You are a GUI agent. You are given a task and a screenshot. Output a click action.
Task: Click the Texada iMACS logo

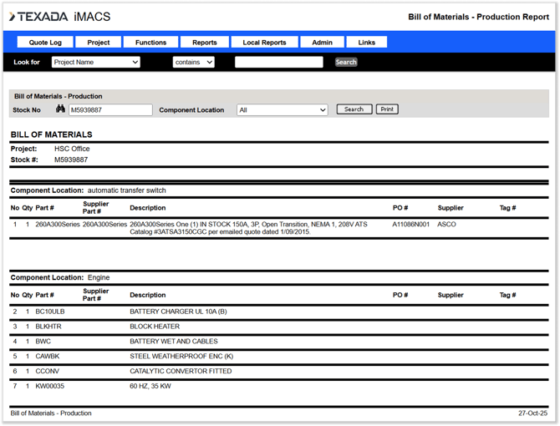(x=59, y=17)
